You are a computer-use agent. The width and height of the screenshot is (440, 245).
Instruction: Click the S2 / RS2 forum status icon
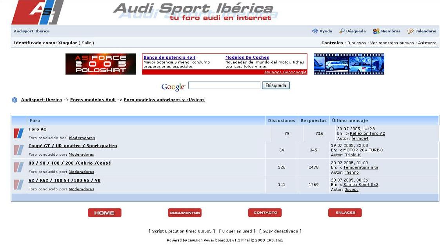tap(19, 185)
